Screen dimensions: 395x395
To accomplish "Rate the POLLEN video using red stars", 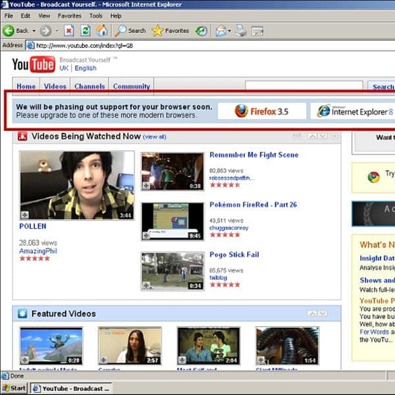I will point(34,258).
